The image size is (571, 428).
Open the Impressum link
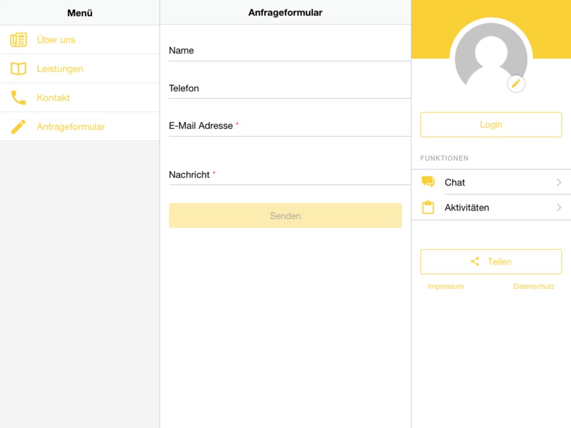pos(446,286)
